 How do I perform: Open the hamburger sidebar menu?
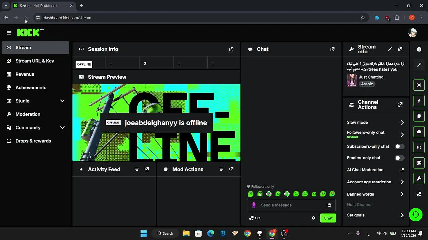(x=9, y=33)
